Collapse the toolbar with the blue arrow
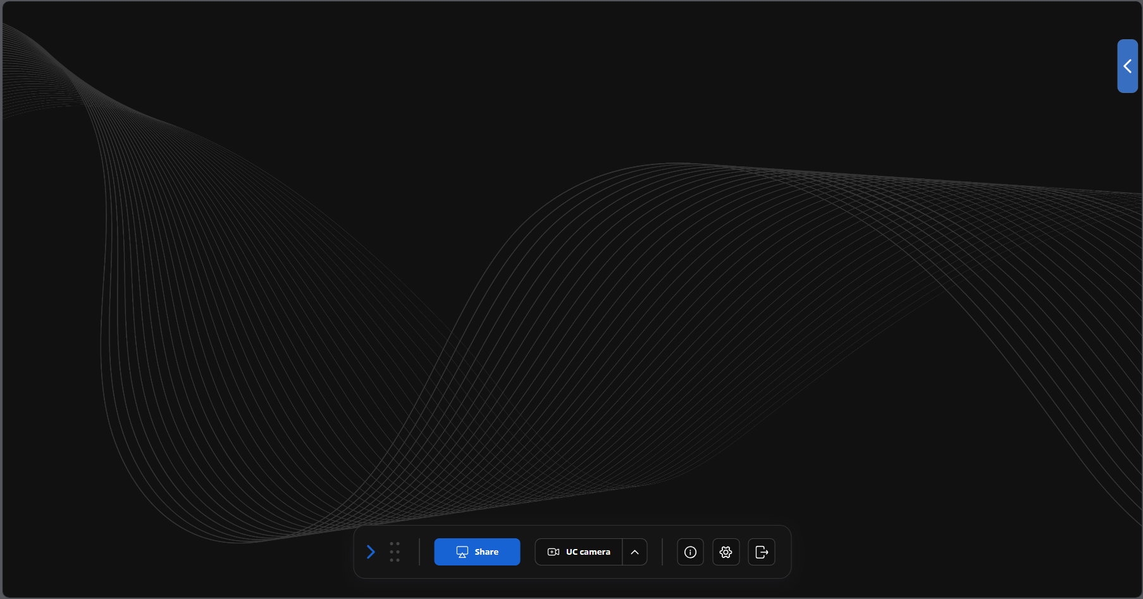 [371, 552]
